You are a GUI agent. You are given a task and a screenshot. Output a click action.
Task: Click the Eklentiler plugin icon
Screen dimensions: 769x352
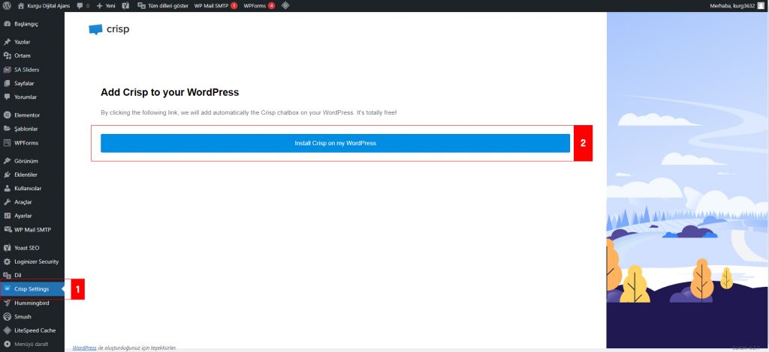[x=7, y=175]
